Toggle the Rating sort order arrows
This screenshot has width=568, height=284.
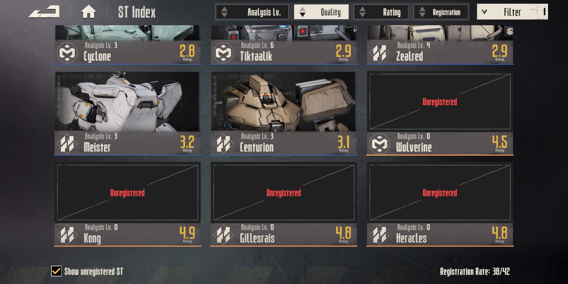tap(362, 12)
